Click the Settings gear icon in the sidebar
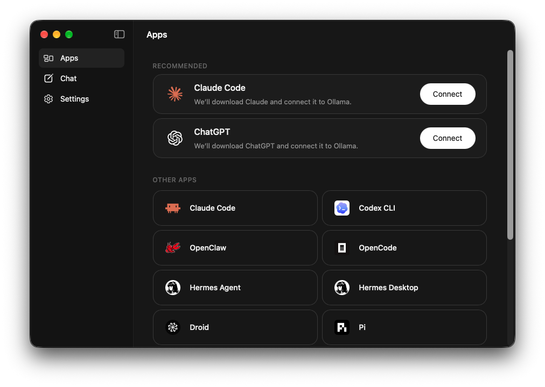 [48, 99]
